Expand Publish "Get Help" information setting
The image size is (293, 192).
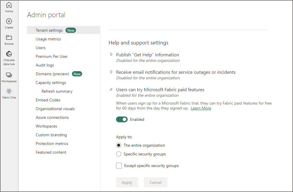(x=111, y=54)
